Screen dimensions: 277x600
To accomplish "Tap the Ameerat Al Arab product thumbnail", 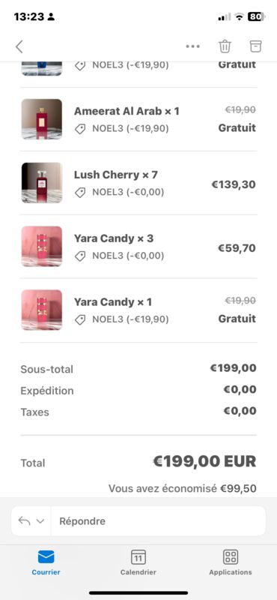I will (x=42, y=119).
